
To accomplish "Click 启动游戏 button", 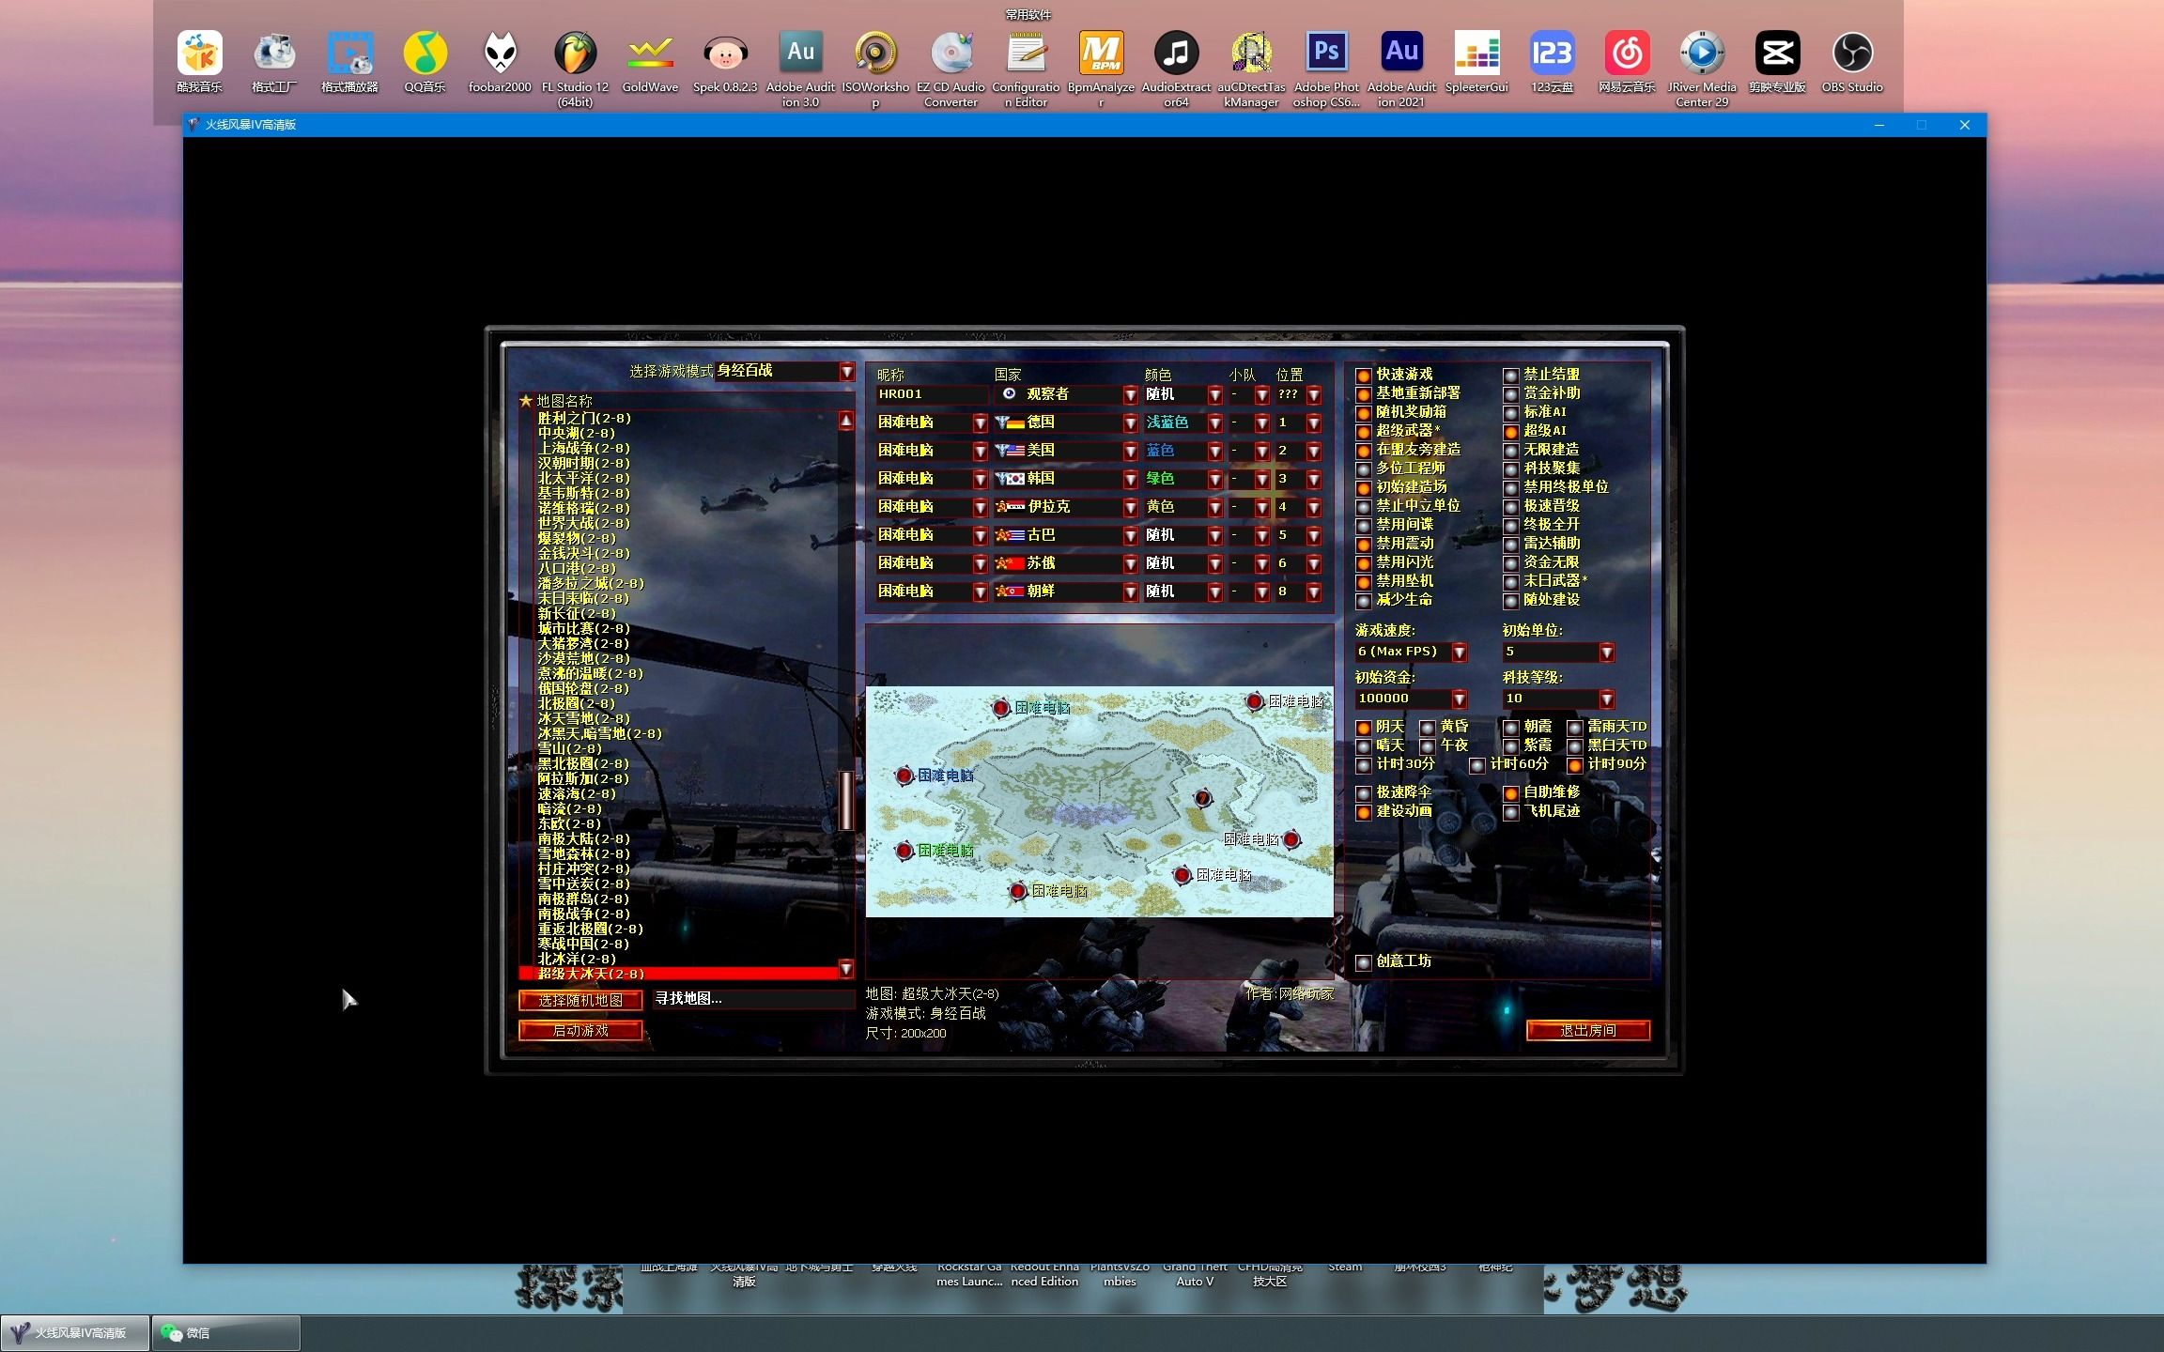I will coord(580,1030).
